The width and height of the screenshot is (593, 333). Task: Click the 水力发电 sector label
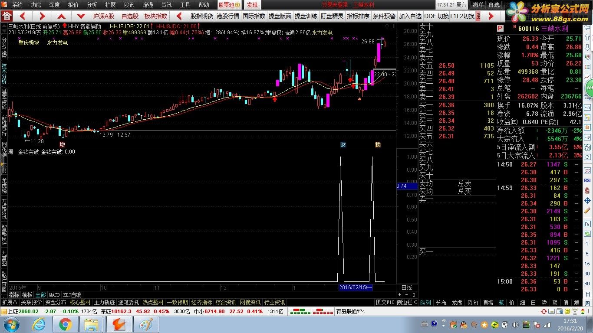pos(57,43)
